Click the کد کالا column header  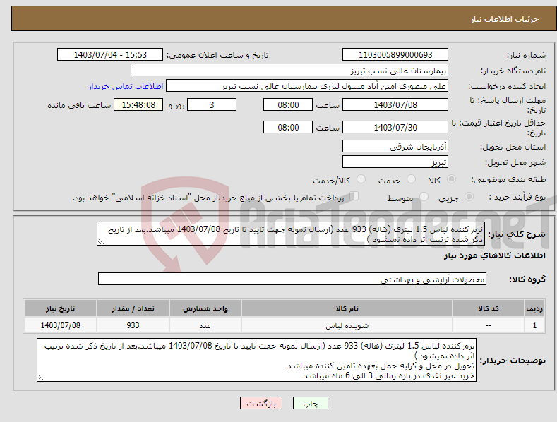[489, 308]
